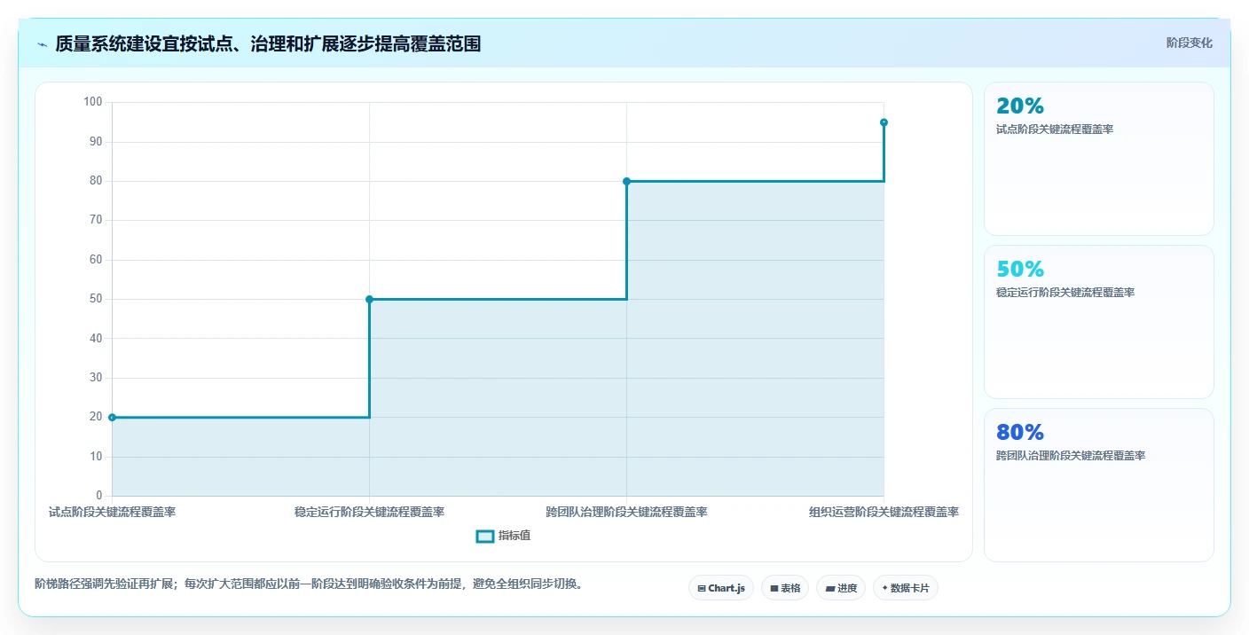Click the 指标值 legend label
The height and width of the screenshot is (635, 1249).
pos(515,536)
